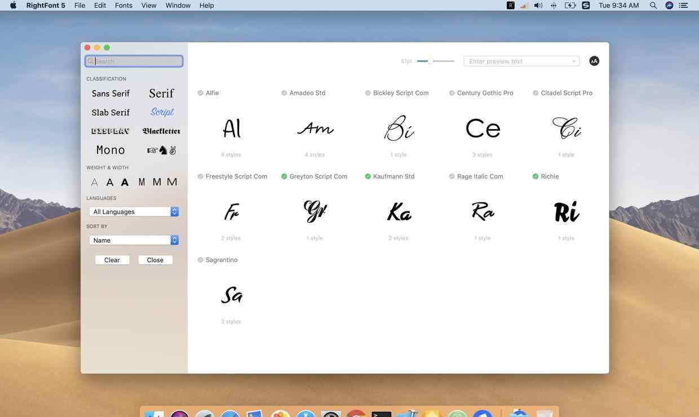Filter by Slab Serif classification
The height and width of the screenshot is (417, 699).
[x=110, y=112]
